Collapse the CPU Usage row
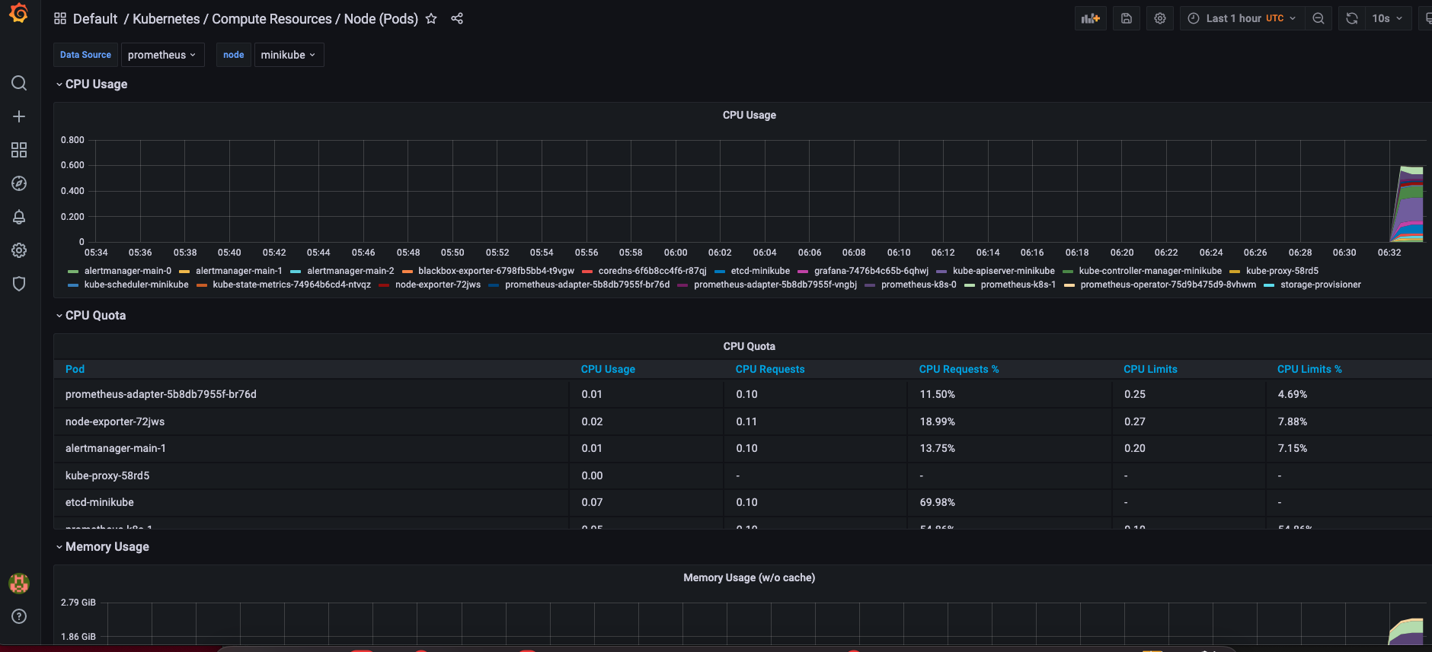This screenshot has height=652, width=1432. coord(96,84)
